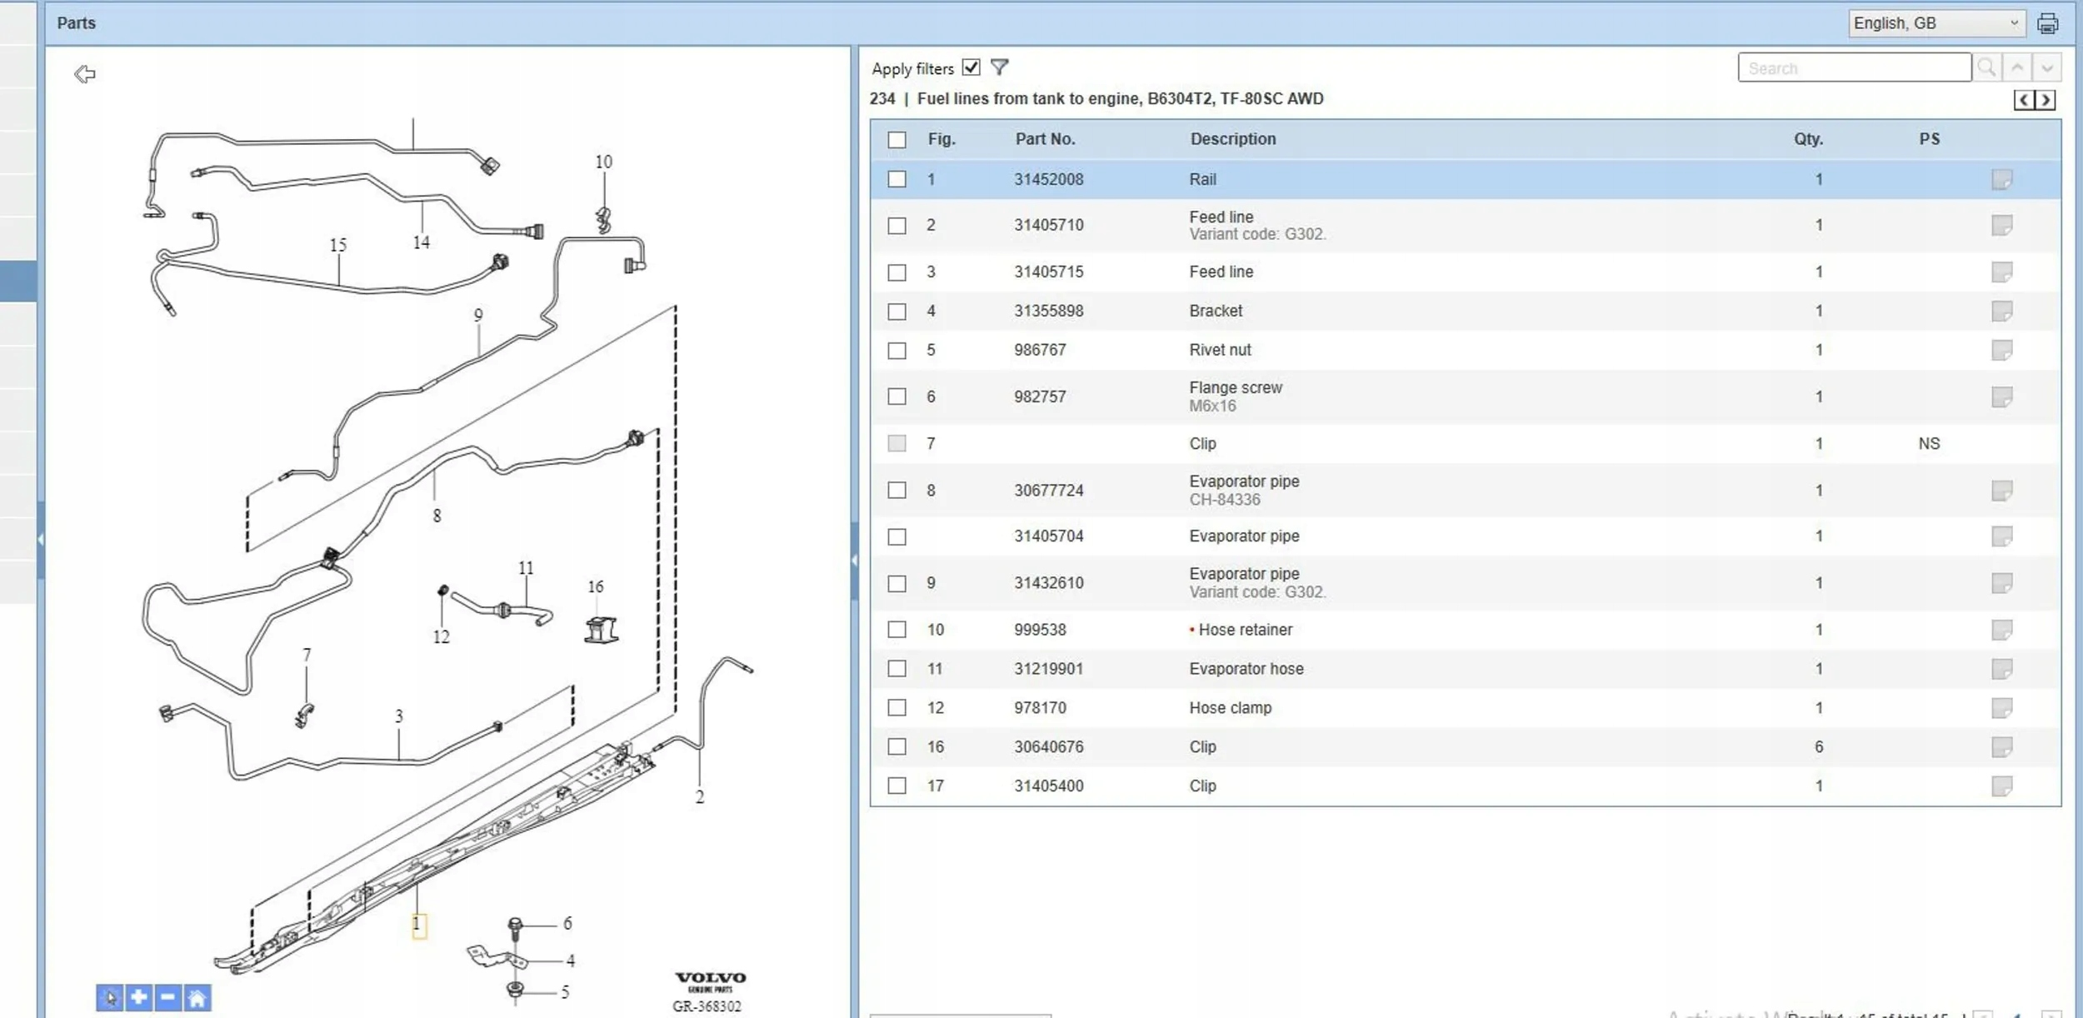Go to next parts section chevron
2083x1018 pixels.
(x=2046, y=101)
